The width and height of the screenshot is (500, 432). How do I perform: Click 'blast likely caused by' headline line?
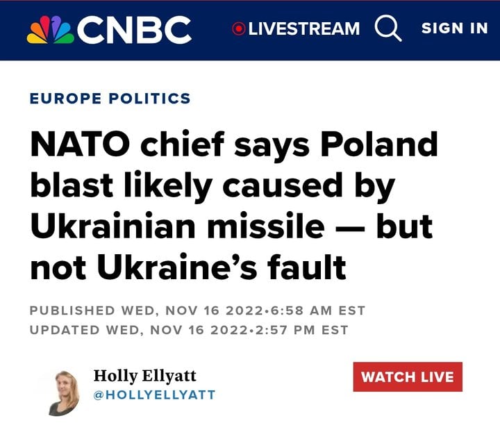[212, 186]
